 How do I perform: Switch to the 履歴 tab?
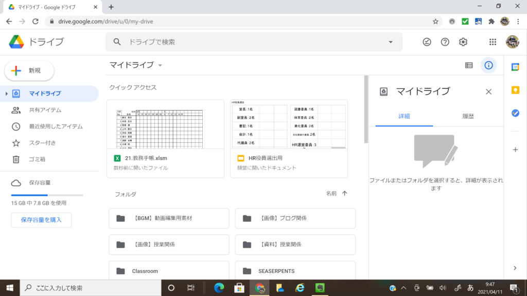pos(468,117)
